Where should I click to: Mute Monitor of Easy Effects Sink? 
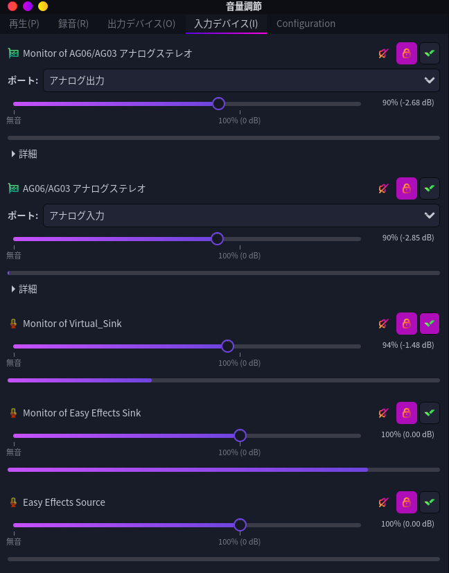383,413
